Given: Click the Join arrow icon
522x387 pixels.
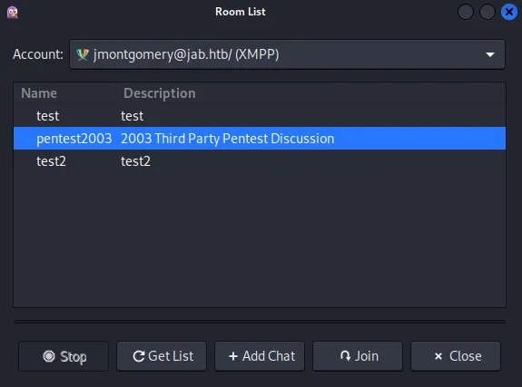Looking at the screenshot, I should (345, 356).
